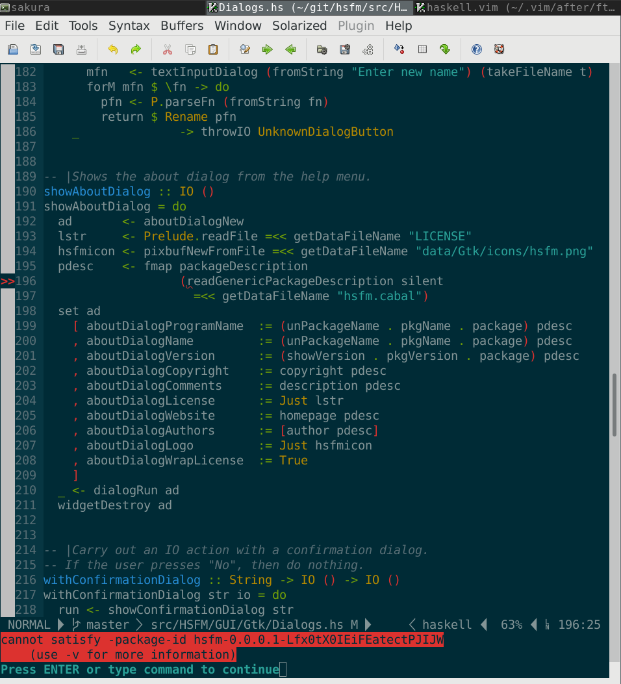The image size is (621, 684).
Task: Open the Edit menu
Action: point(47,26)
